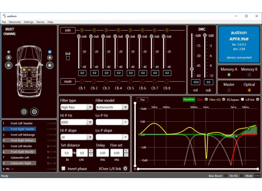Select the Memory B indicator light
Screen dimensions: 262x191
[x=249, y=74]
